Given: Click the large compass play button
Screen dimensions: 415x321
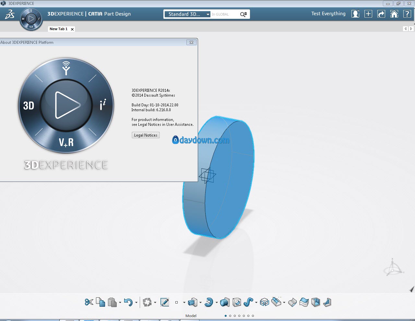Looking at the screenshot, I should coord(66,105).
